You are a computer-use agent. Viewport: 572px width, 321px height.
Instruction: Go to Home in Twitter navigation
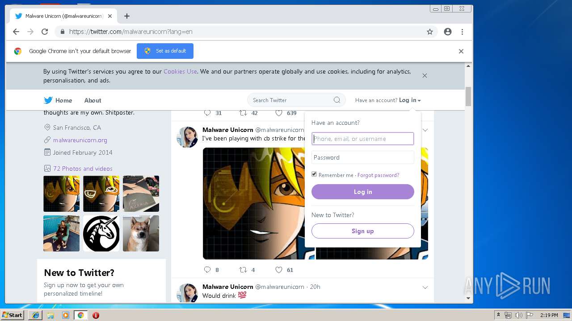pyautogui.click(x=63, y=100)
